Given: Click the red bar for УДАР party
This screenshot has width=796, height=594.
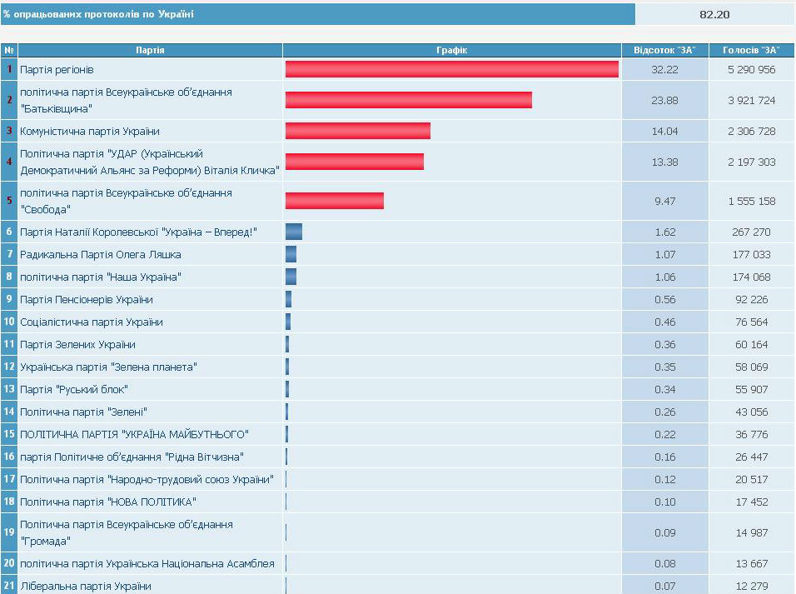Looking at the screenshot, I should coord(355,162).
